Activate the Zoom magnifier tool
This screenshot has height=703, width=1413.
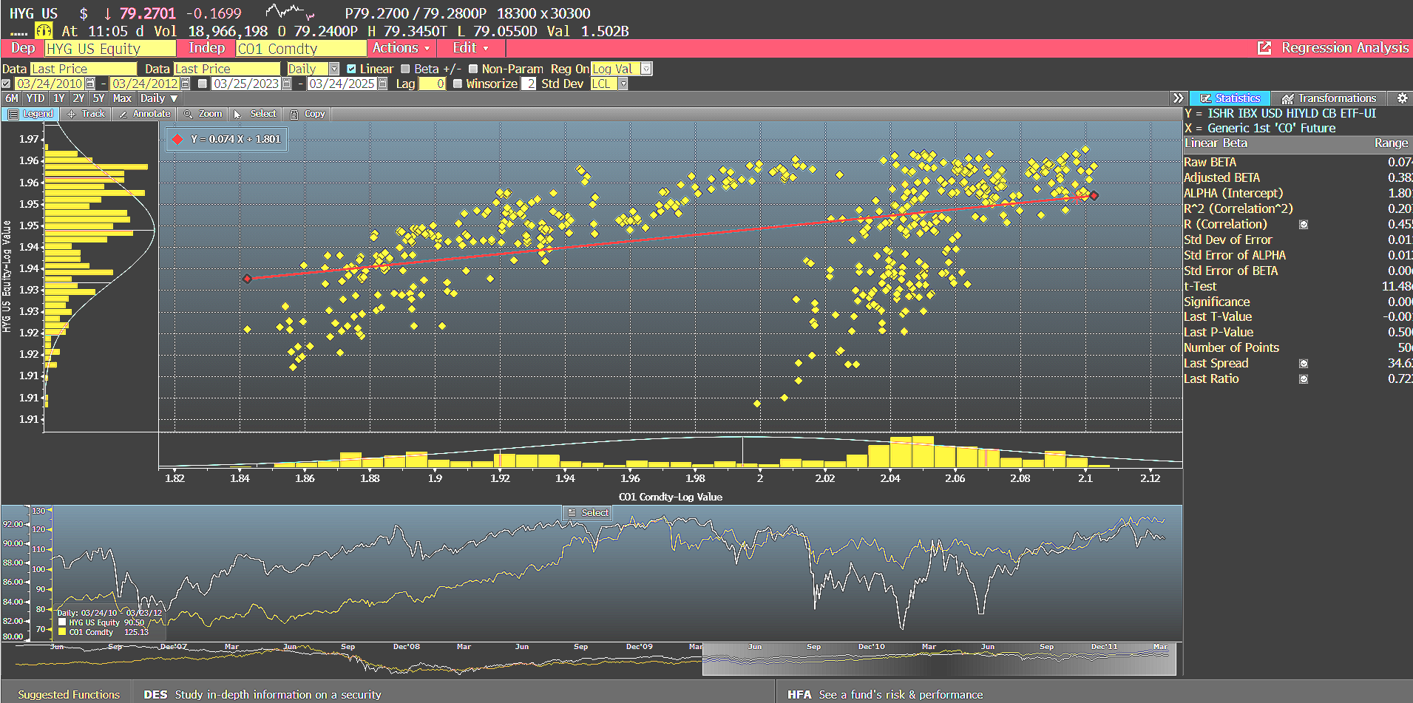point(202,114)
